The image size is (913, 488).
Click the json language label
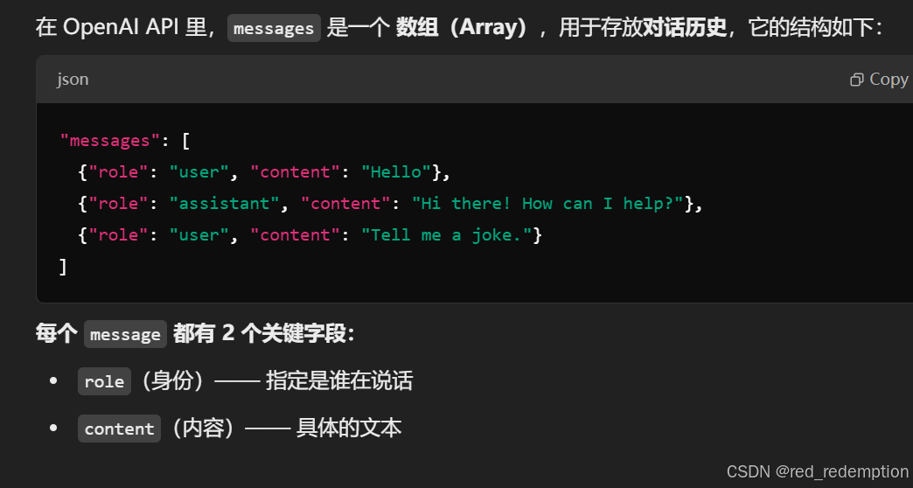point(73,80)
